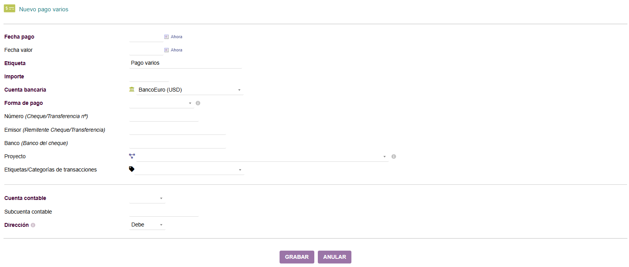Click the bank icon beside BancoEuro
This screenshot has height=267, width=629.
(132, 90)
